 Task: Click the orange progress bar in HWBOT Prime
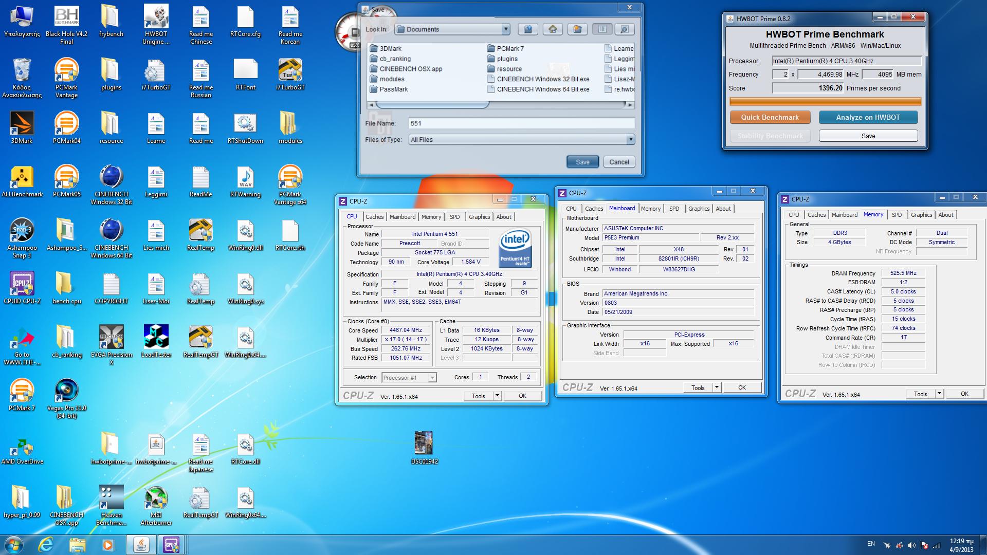click(825, 102)
